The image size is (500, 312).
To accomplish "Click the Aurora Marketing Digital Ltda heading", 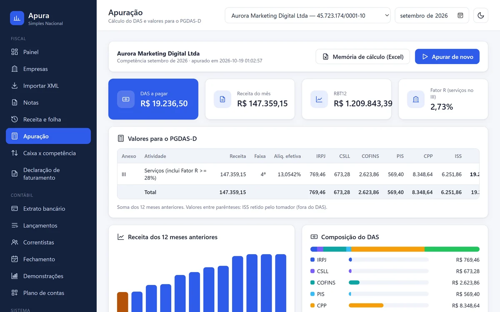I will (158, 54).
